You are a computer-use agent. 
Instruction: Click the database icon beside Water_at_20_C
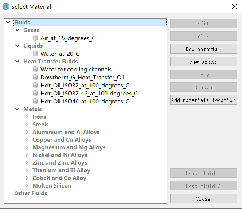coord(35,54)
